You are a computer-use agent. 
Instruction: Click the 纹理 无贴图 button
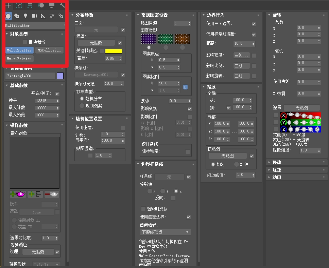(38, 252)
